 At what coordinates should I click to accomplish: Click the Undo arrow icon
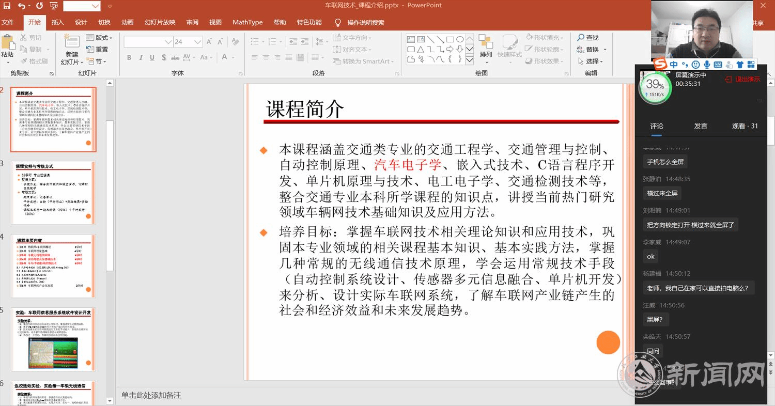[x=22, y=6]
